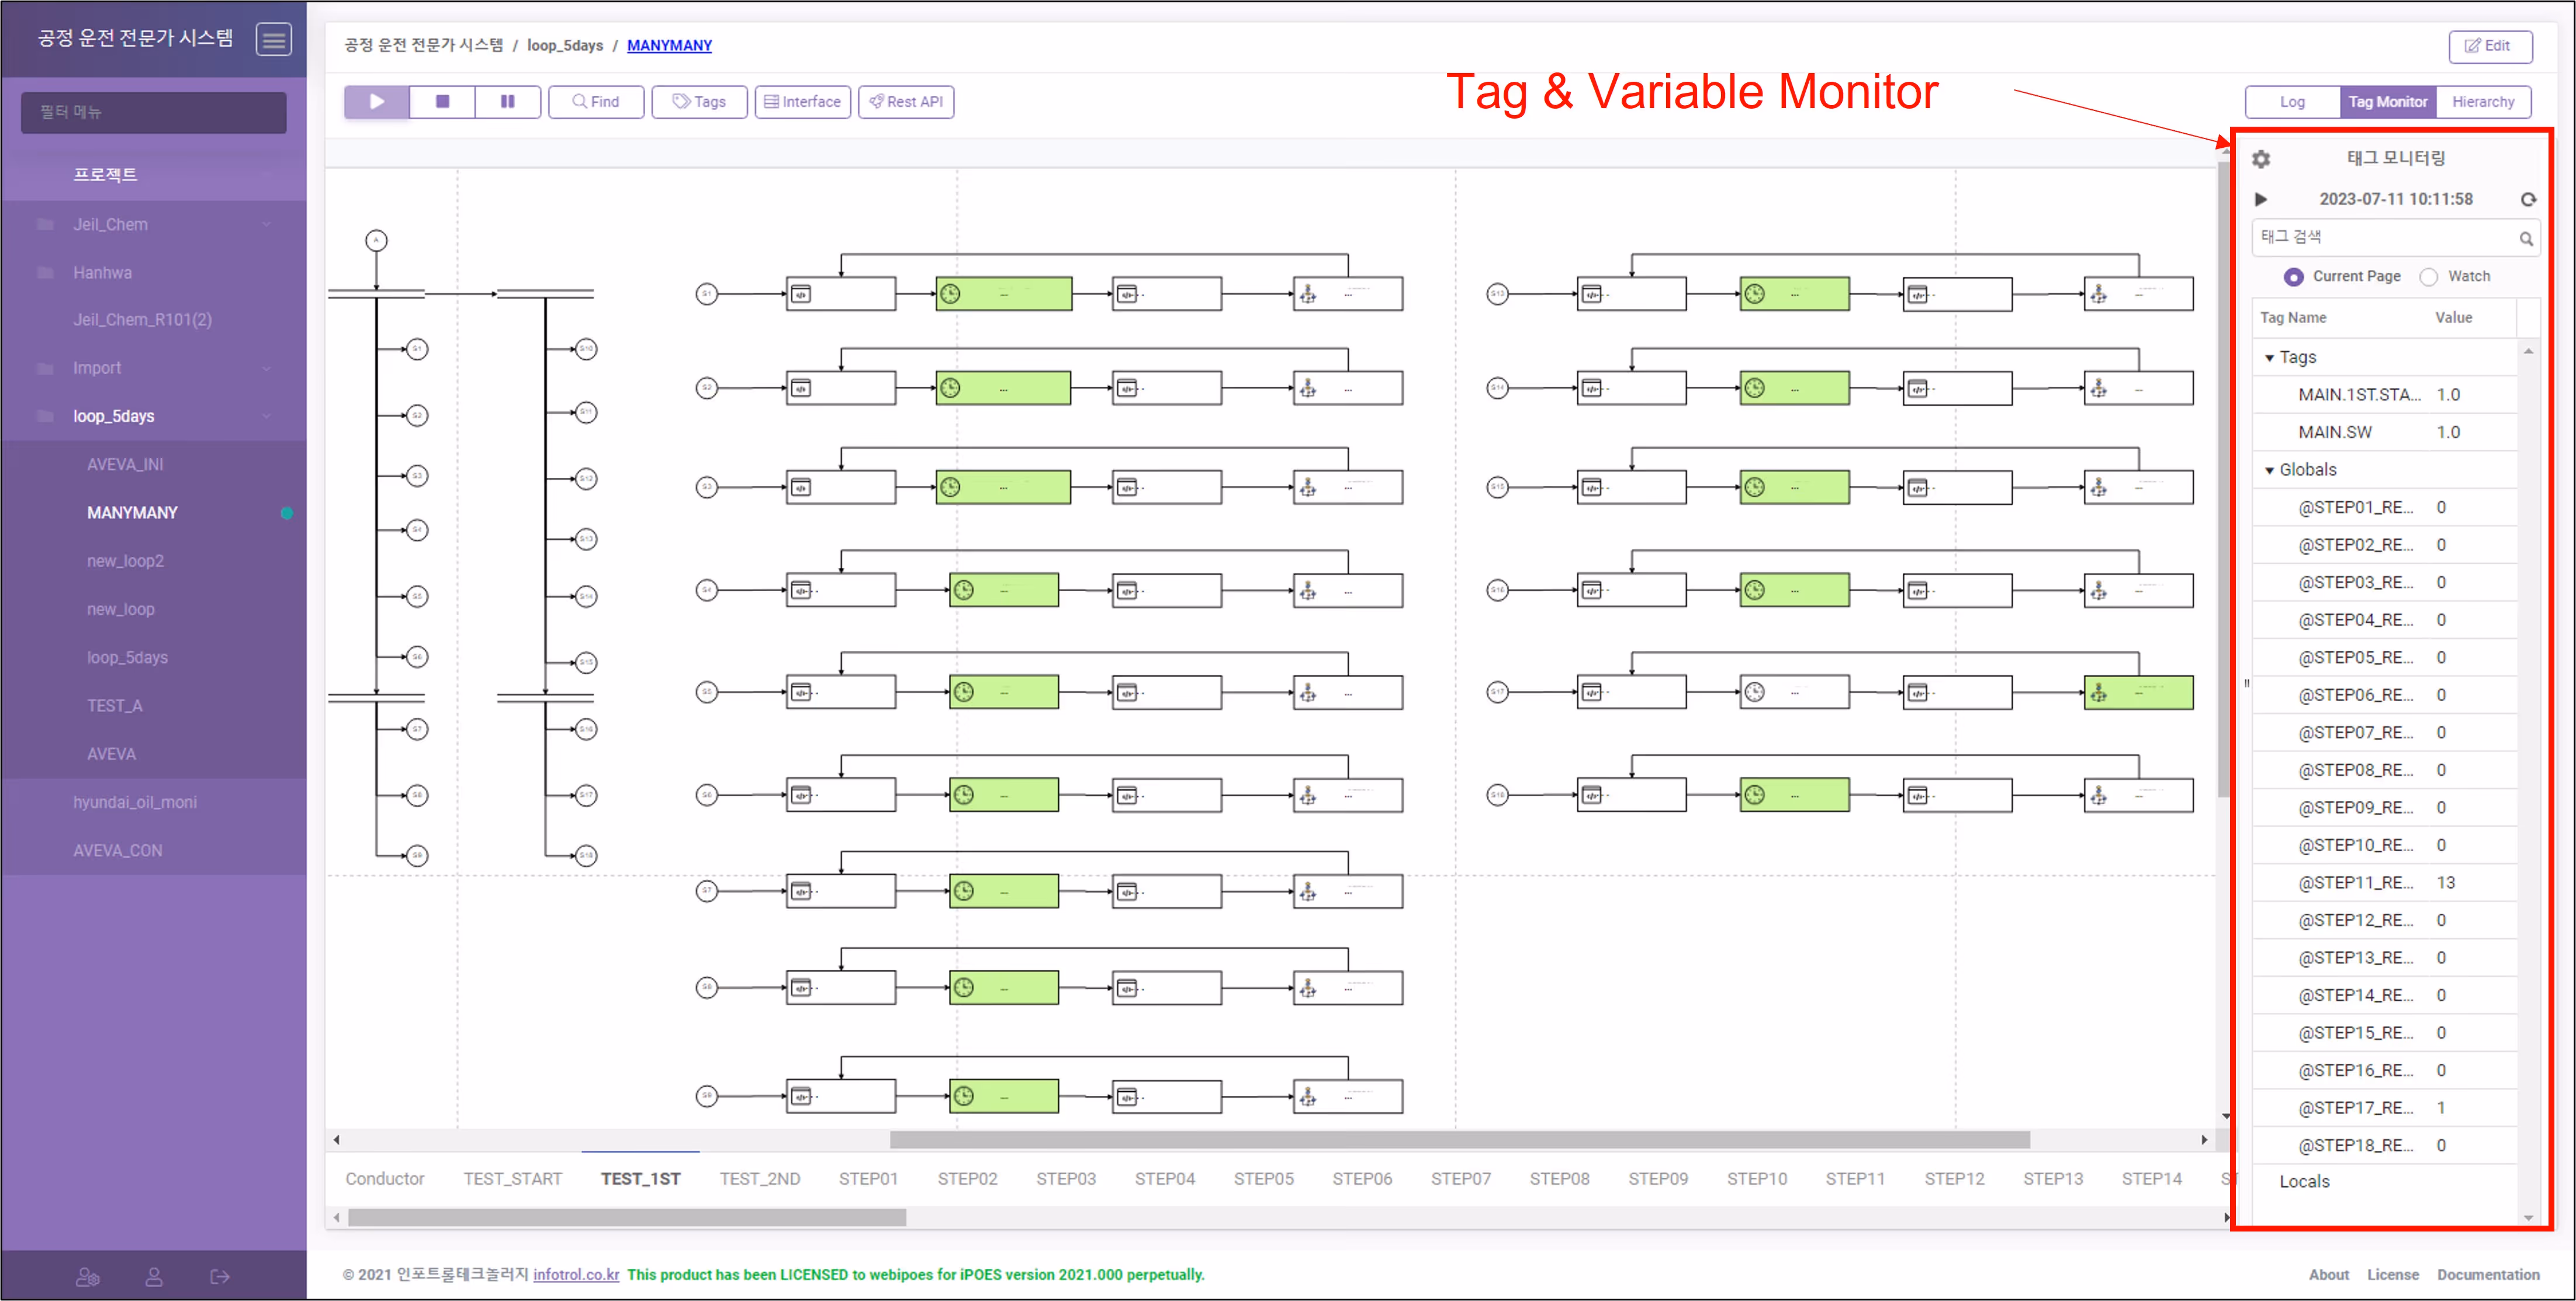Expand the Jeil_Chem project chevron
Viewport: 2576px width, 1301px height.
(266, 224)
